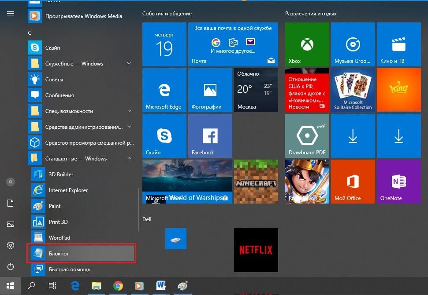
Task: Open the Microsoft Edge tile
Action: (164, 90)
